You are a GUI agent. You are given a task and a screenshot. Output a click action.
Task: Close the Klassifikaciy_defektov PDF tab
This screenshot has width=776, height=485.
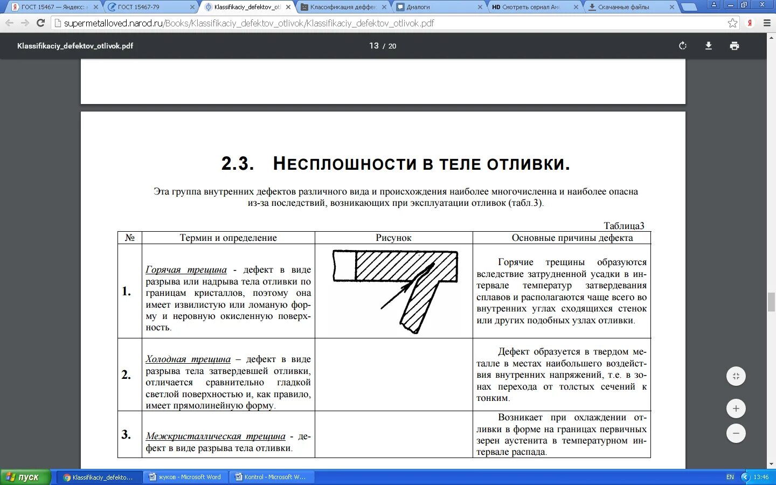[288, 7]
